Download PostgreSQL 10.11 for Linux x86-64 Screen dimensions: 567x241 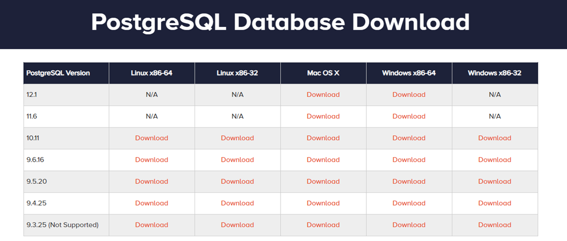click(151, 138)
